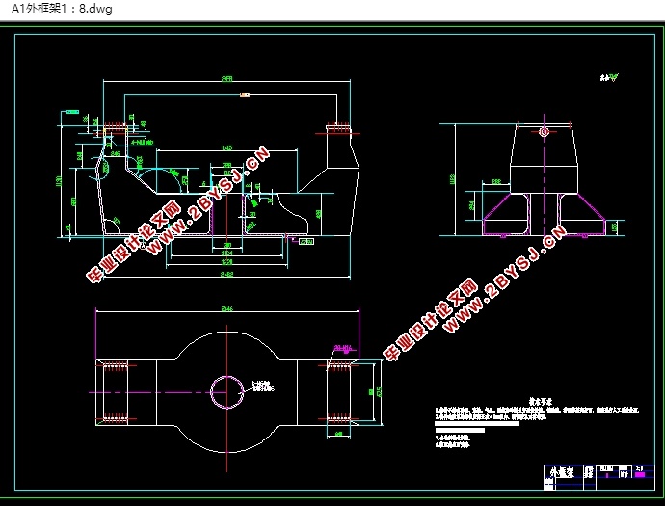The image size is (665, 506).
Task: Click the magenta center hole circle in plan view
Action: click(226, 392)
